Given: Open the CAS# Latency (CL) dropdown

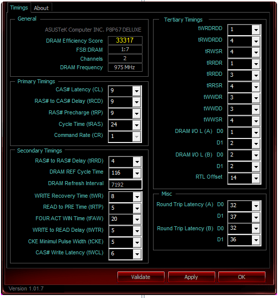Looking at the screenshot, I should (x=136, y=91).
